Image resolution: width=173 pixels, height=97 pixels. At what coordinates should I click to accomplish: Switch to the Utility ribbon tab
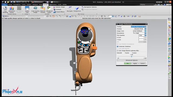click(64, 5)
